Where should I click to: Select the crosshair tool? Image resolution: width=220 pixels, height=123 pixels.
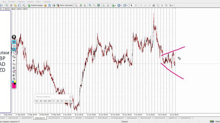pyautogui.click(x=136, y=5)
